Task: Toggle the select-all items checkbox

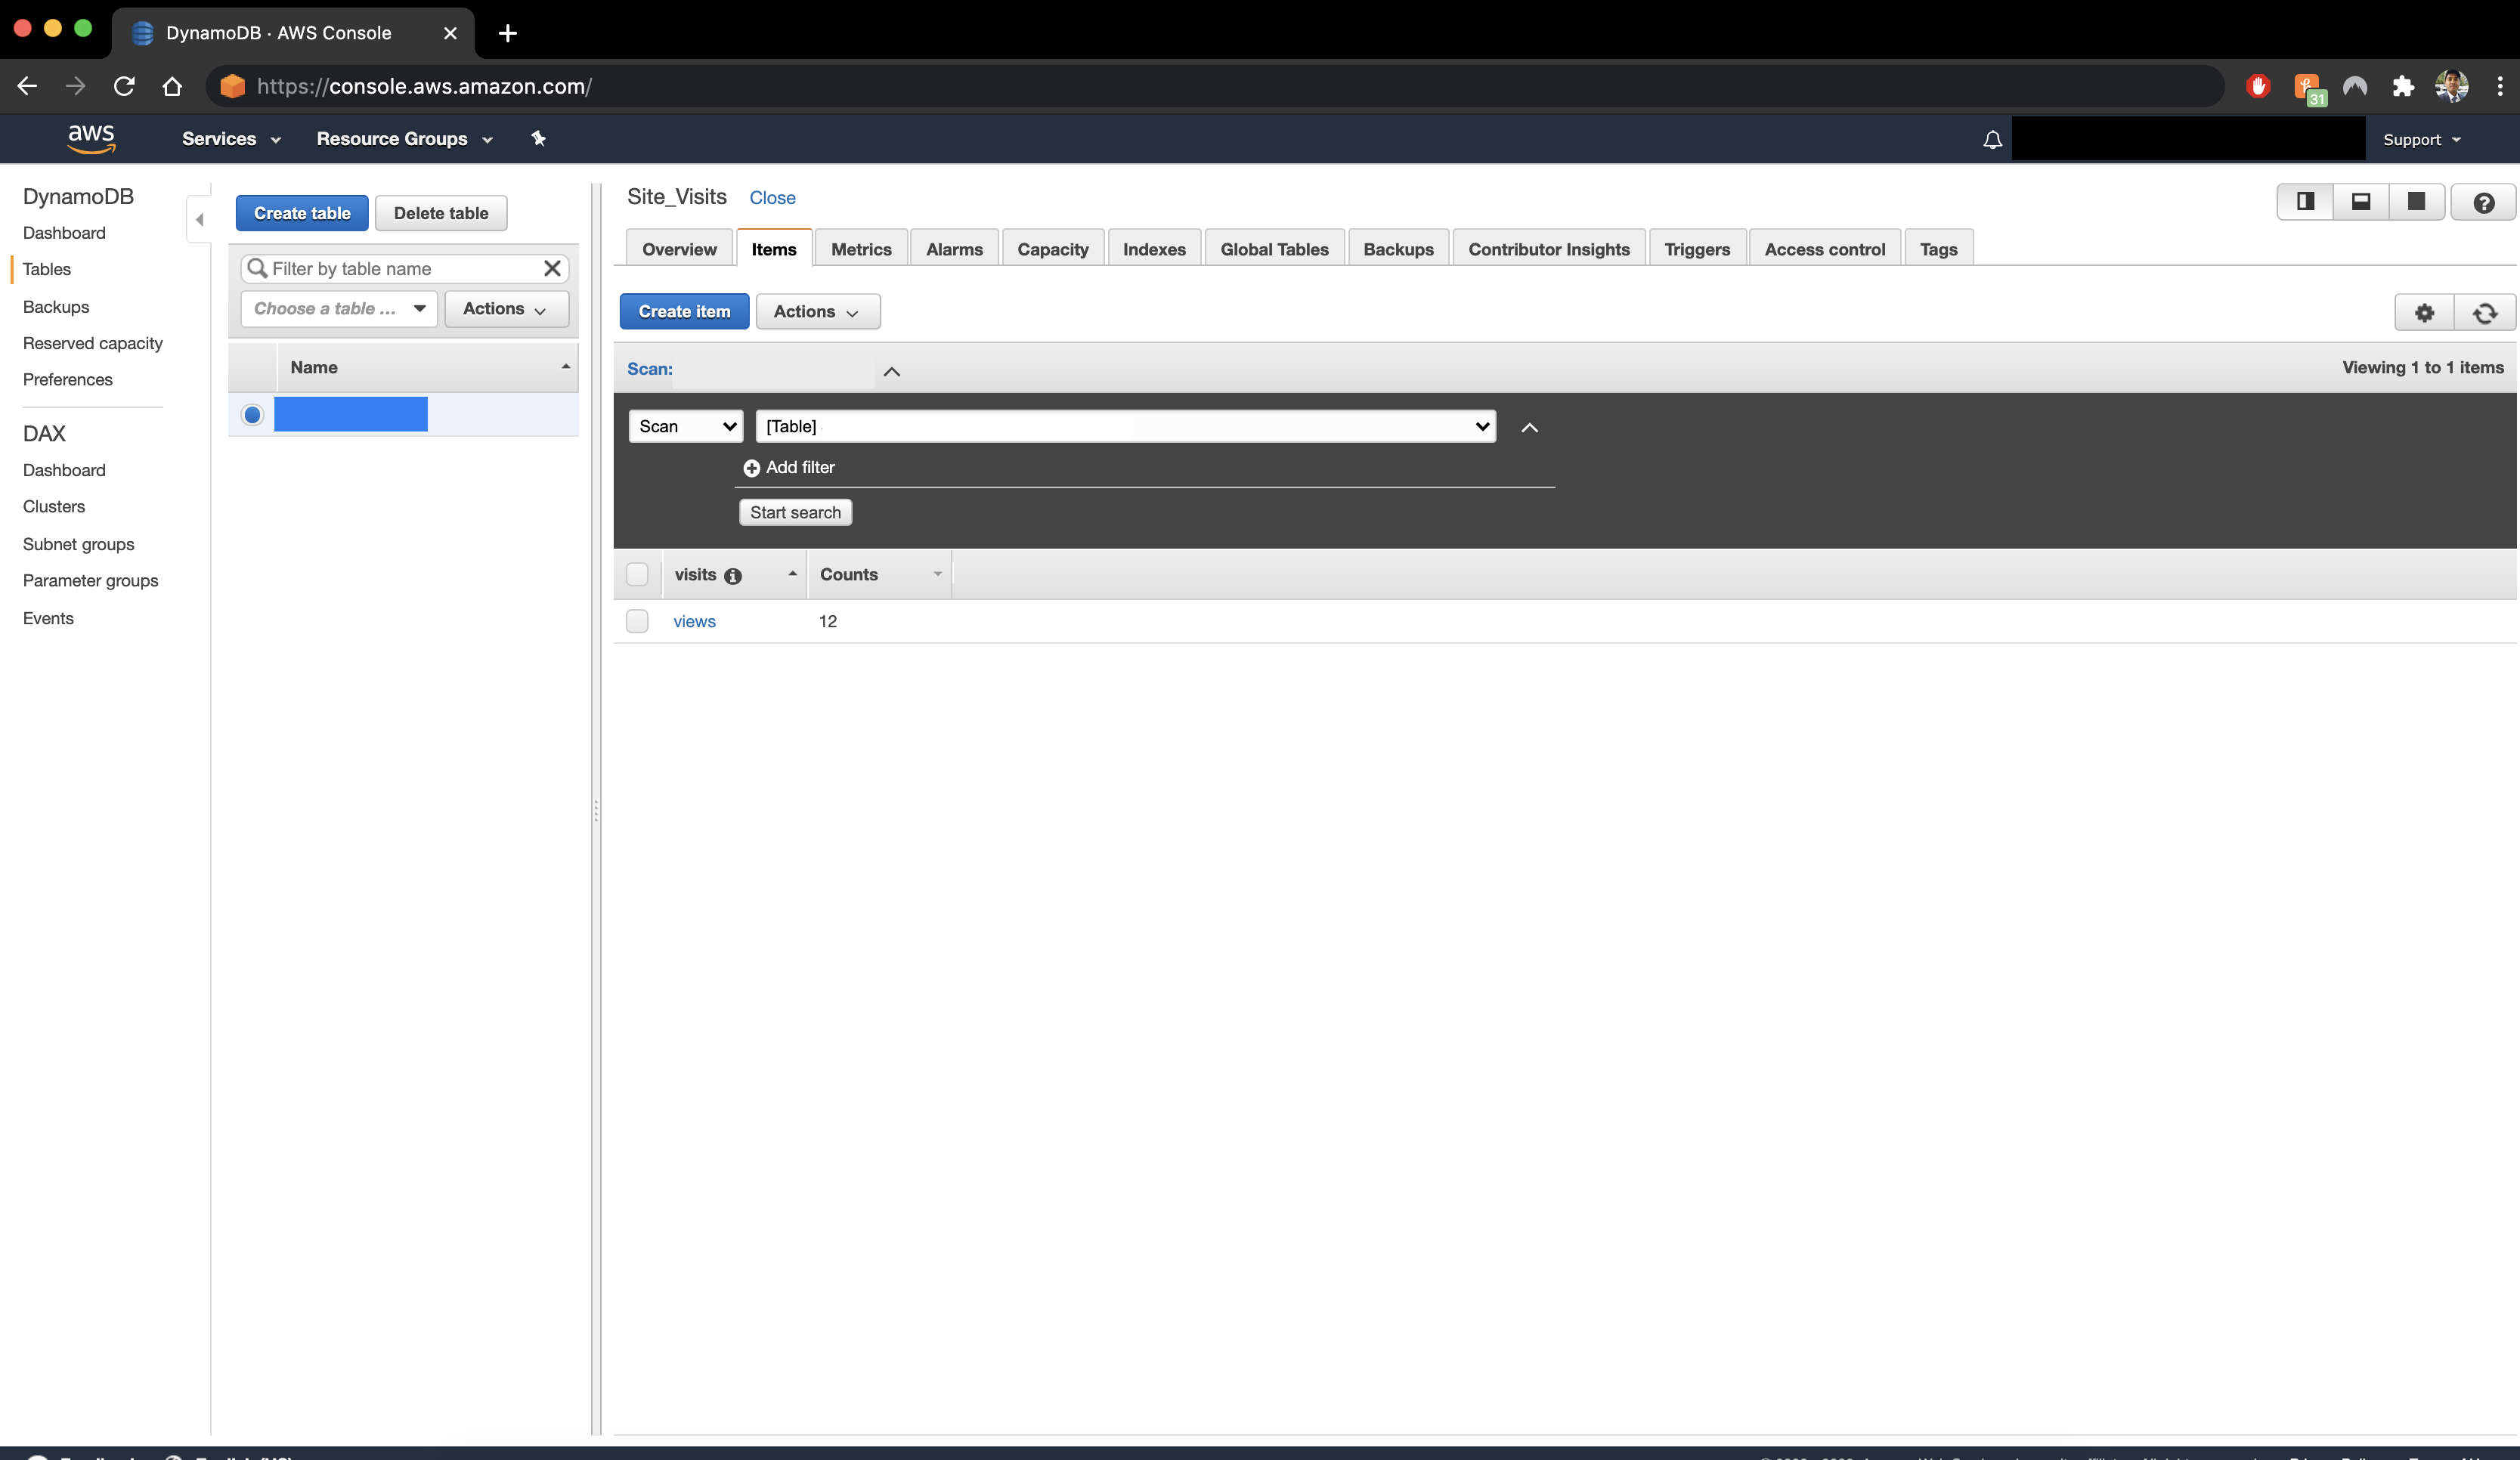Action: (x=637, y=574)
